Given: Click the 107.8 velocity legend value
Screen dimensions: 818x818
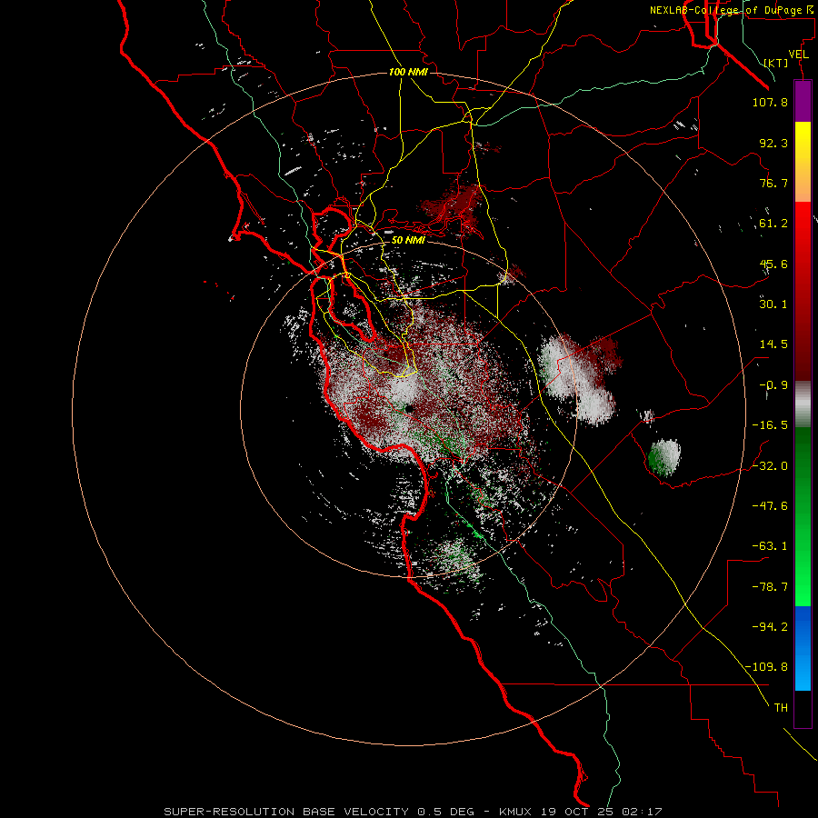Looking at the screenshot, I should [x=770, y=102].
